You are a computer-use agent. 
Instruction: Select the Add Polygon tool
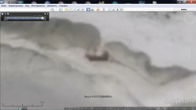[x=70, y=10]
